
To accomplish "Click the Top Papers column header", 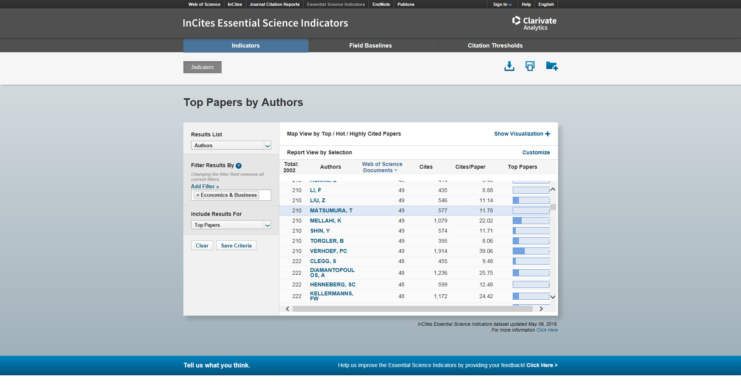I will (522, 167).
